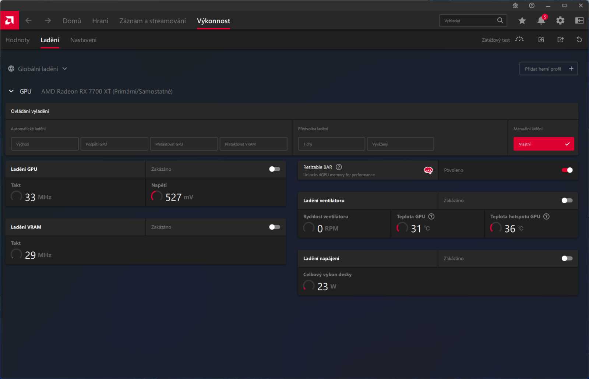589x379 pixels.
Task: Switch to Nastavení subtab
Action: [x=84, y=40]
